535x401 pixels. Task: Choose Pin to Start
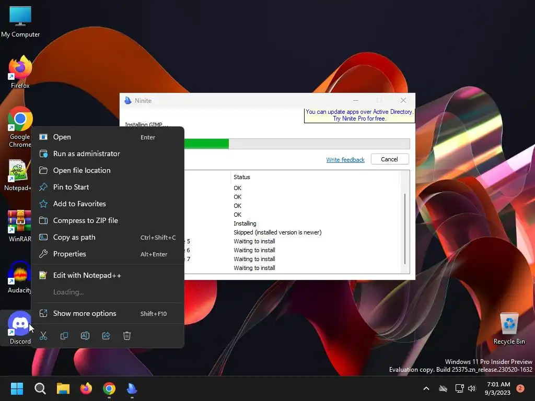point(108,187)
